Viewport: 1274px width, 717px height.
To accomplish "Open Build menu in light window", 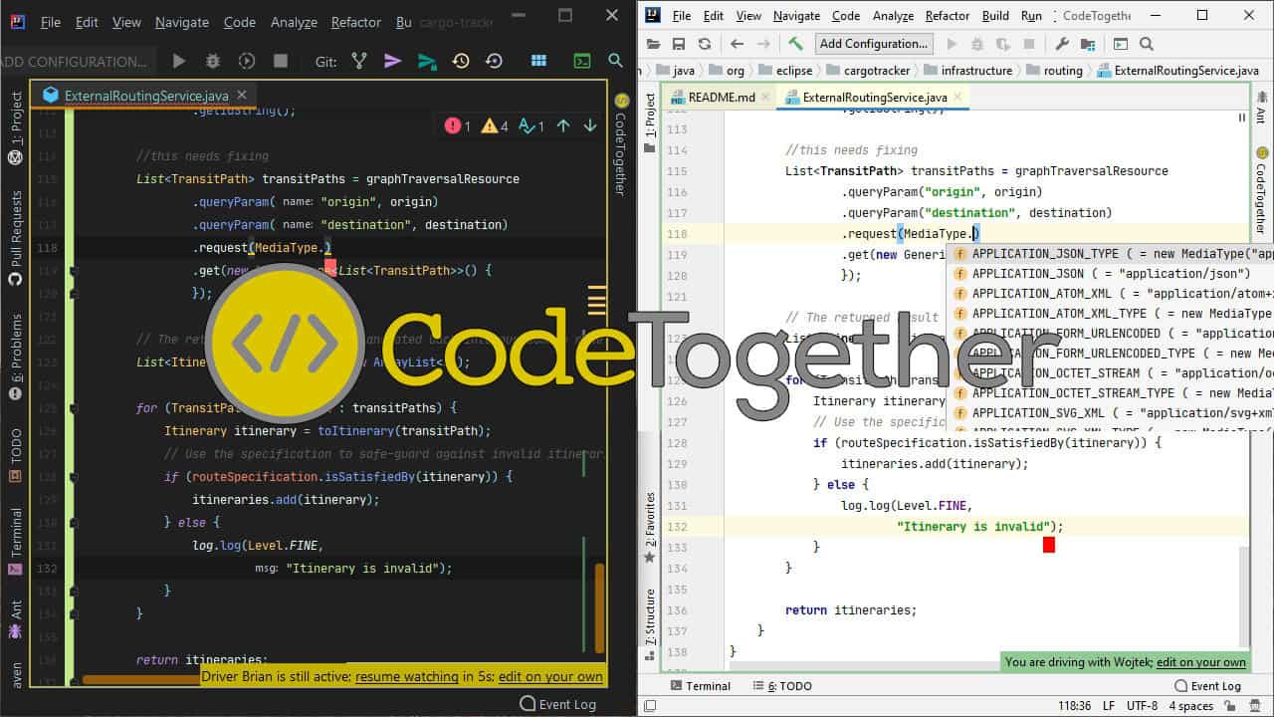I will click(995, 16).
